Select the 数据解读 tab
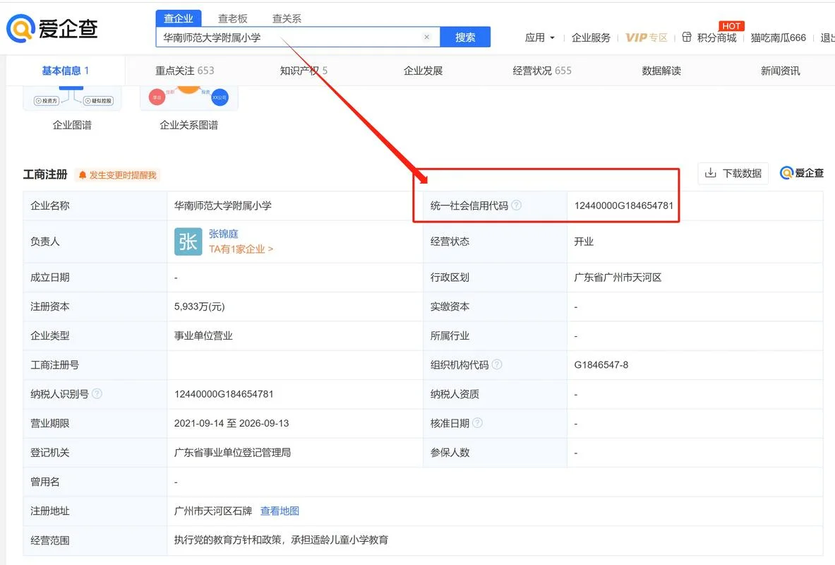Image resolution: width=835 pixels, height=565 pixels. coord(661,71)
